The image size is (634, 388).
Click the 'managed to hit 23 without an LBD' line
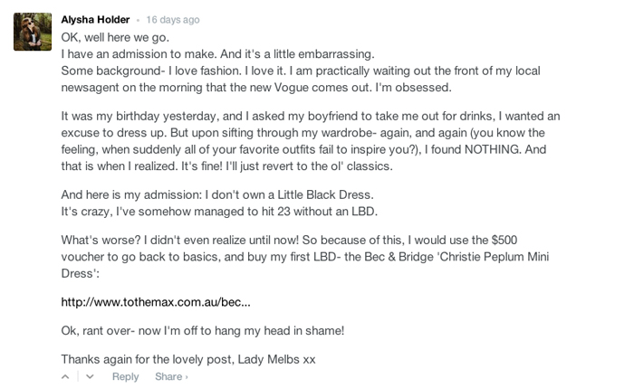(219, 211)
